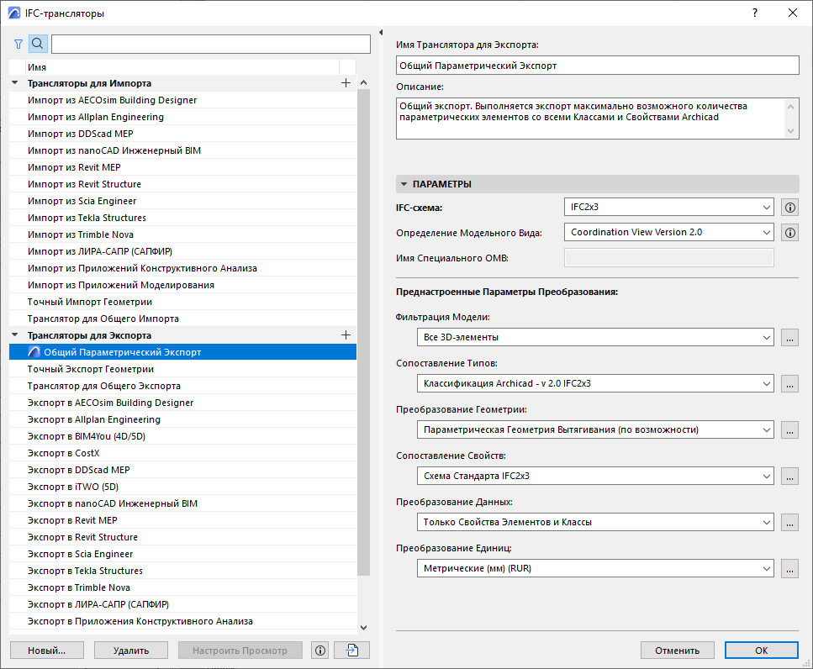
Task: Select Экспорт в Revit Structure
Action: tap(182, 537)
